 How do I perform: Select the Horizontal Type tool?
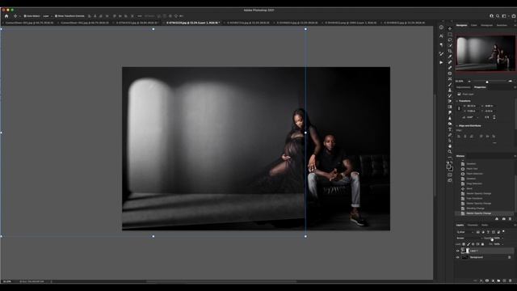pos(450,129)
